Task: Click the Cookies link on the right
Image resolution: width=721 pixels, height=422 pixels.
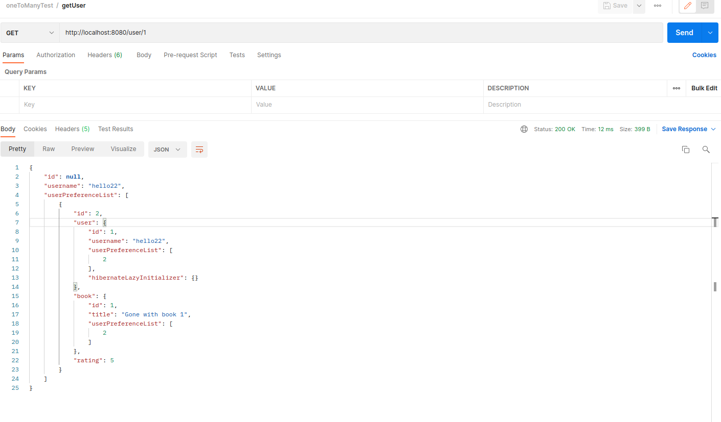Action: coord(704,55)
